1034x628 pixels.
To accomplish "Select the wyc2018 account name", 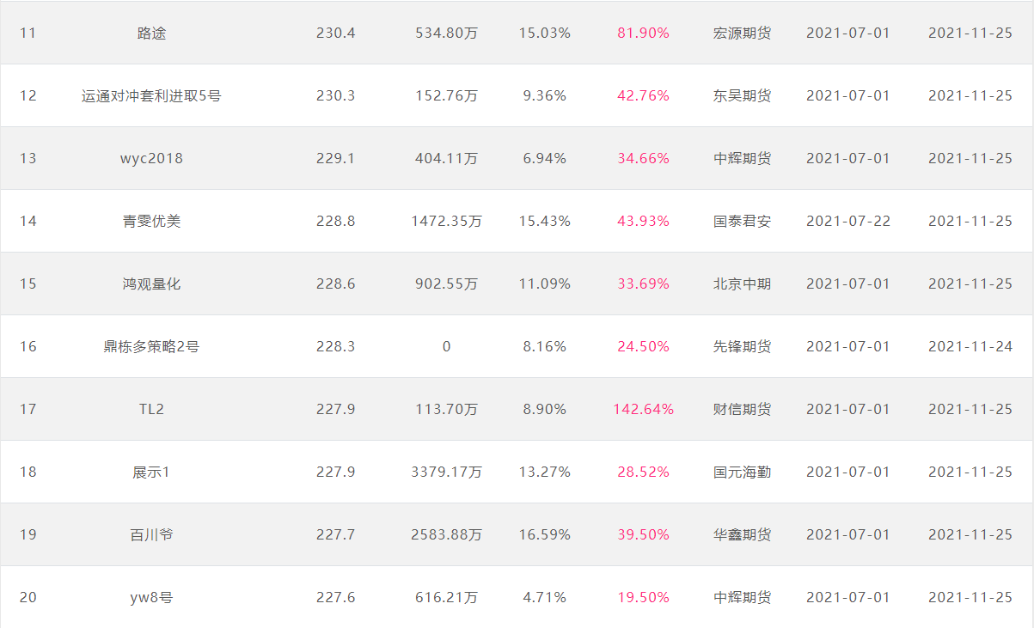I will pos(151,159).
